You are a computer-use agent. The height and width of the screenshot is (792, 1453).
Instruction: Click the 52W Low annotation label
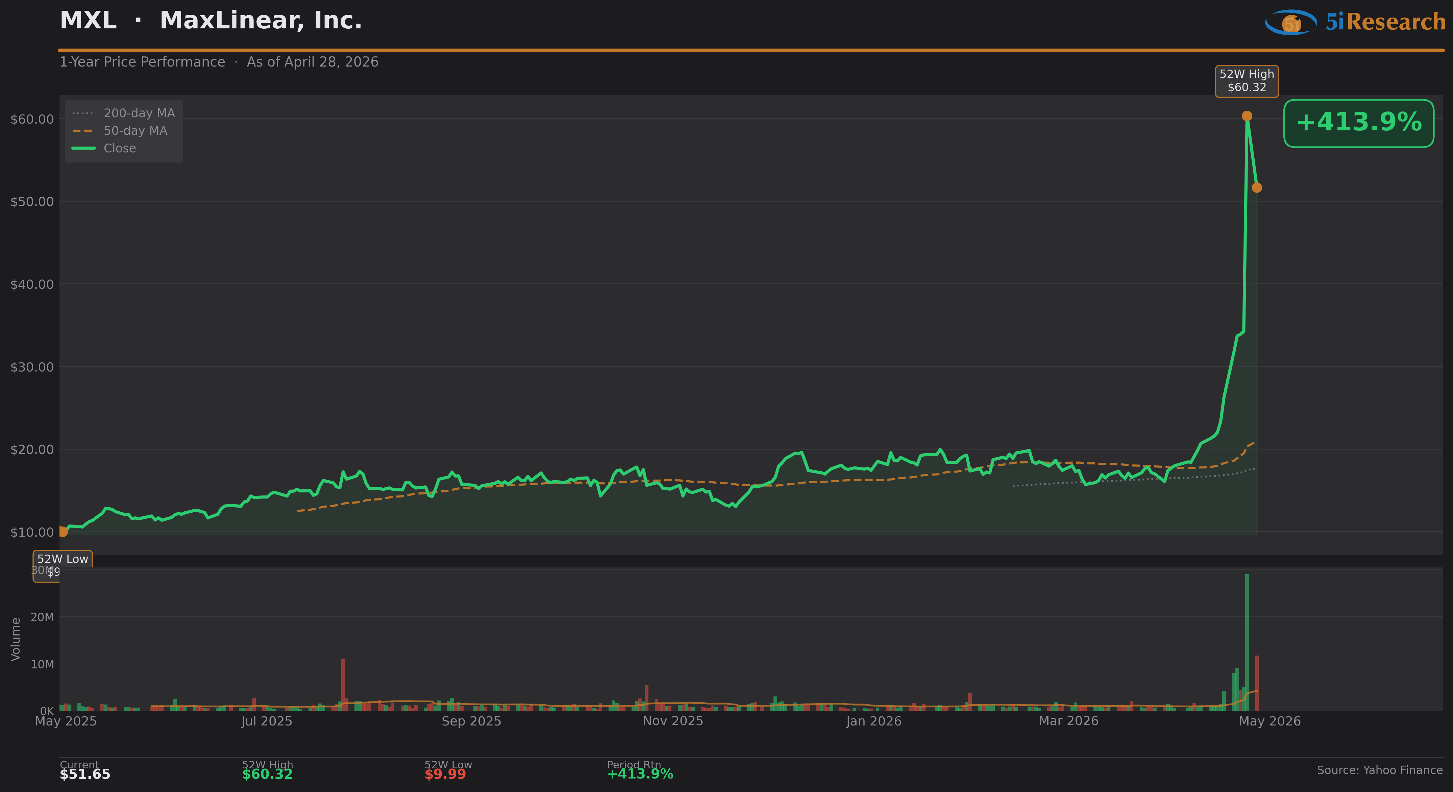pyautogui.click(x=63, y=559)
